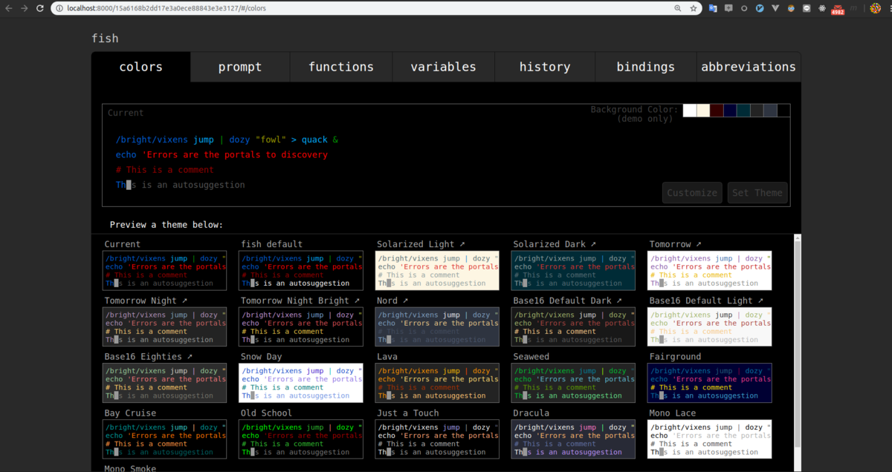Preview the Dracula theme

tap(573, 439)
